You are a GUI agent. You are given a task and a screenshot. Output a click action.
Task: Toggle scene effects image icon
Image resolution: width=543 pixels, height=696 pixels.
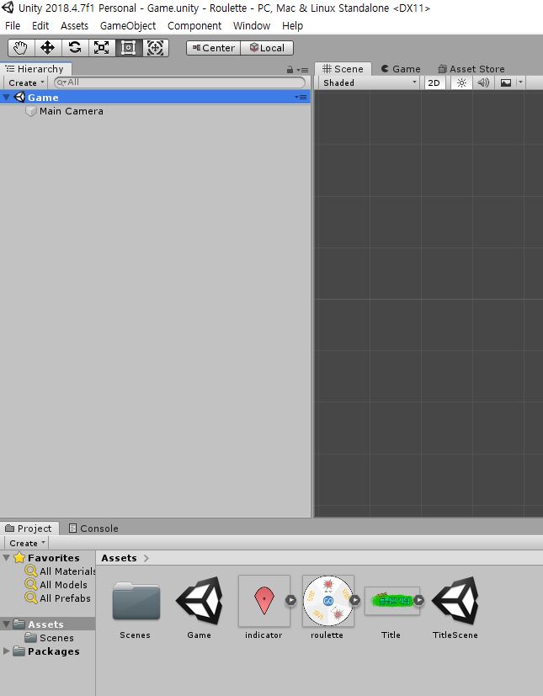pos(506,82)
